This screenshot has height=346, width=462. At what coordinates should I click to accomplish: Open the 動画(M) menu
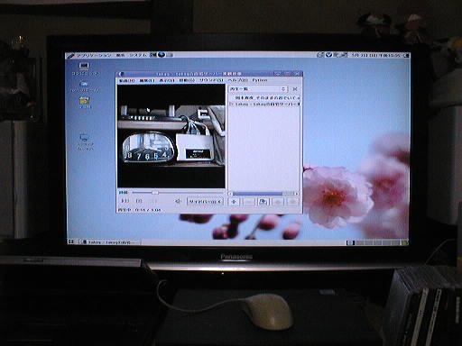click(127, 80)
